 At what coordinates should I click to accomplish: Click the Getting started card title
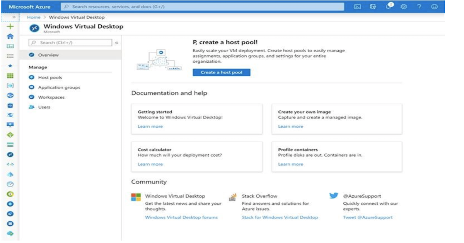(155, 112)
